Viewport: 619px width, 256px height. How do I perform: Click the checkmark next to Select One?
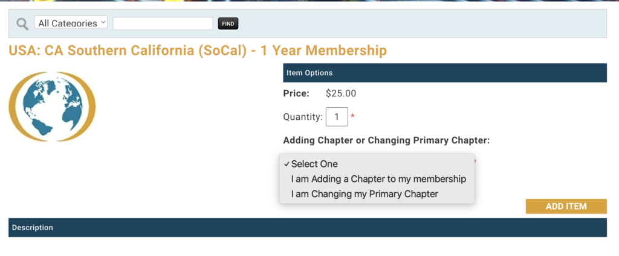[x=287, y=164]
